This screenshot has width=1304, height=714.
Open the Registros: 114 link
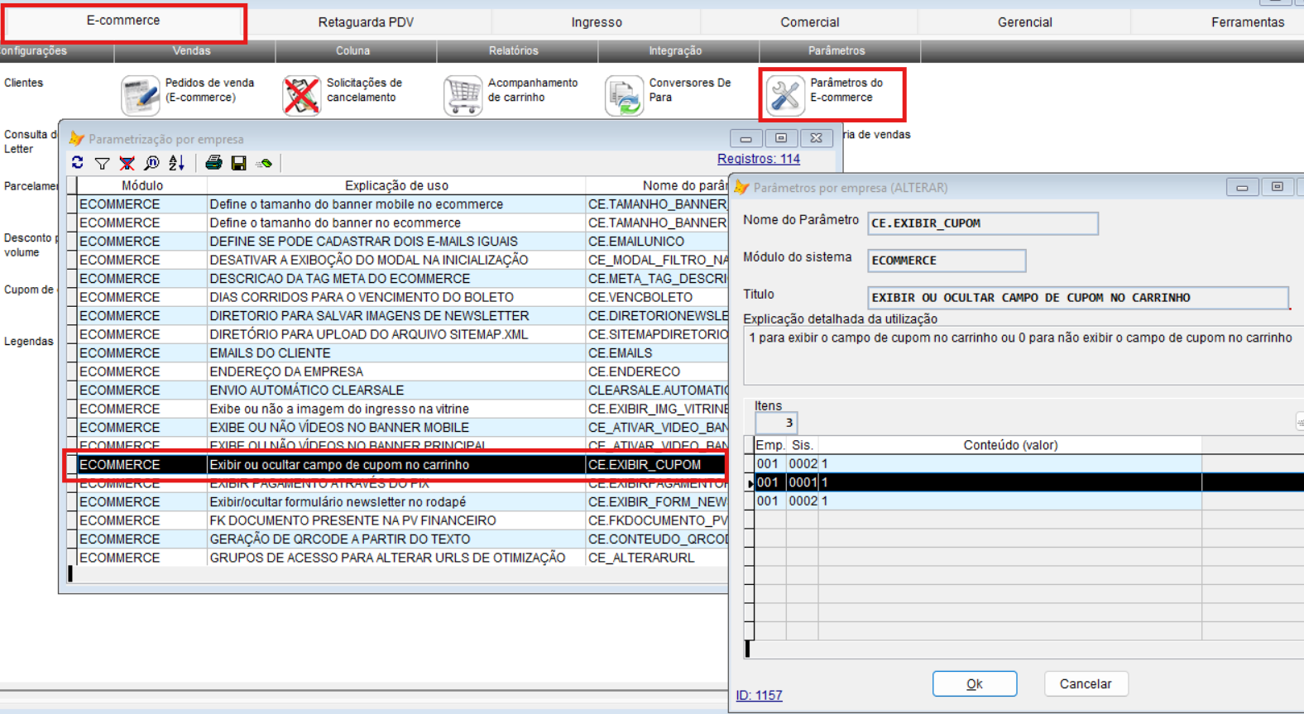click(x=758, y=159)
